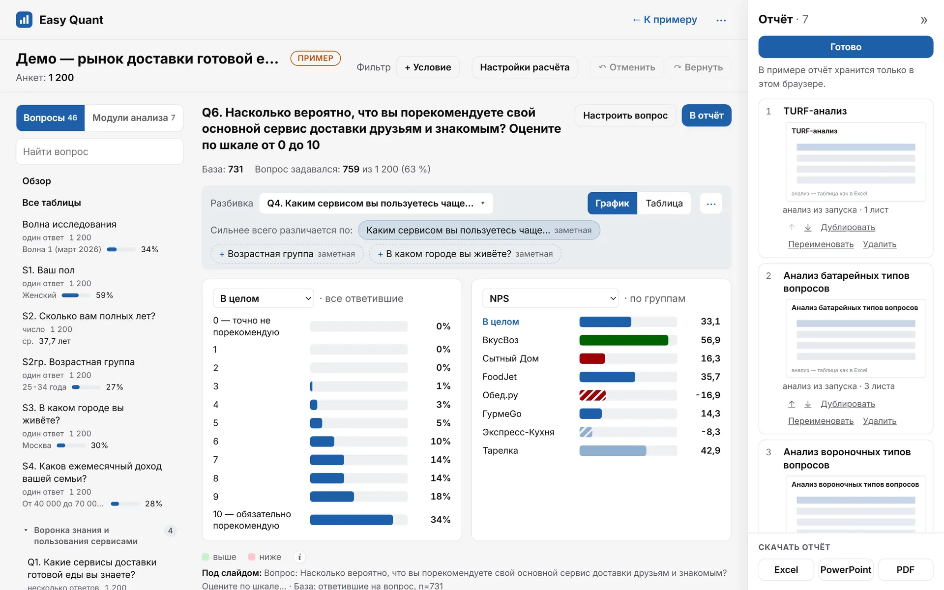Click the red Сытный Дом NPS bar

[x=592, y=358]
